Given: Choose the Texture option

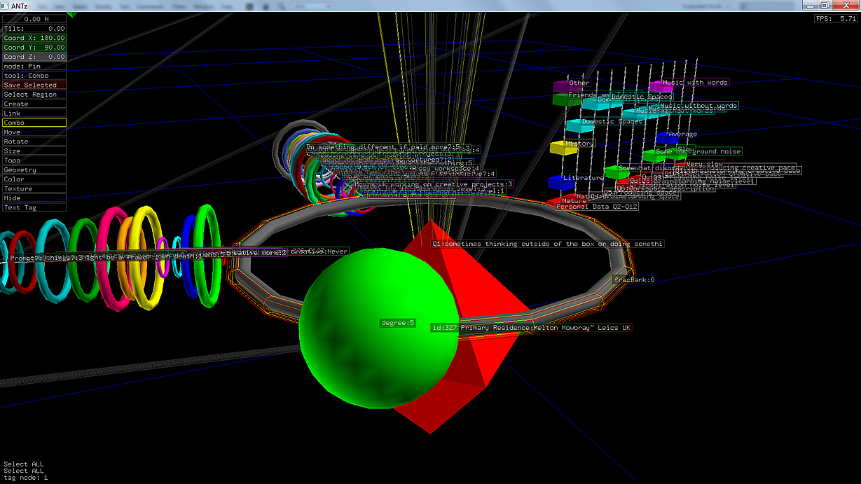Looking at the screenshot, I should pyautogui.click(x=34, y=189).
